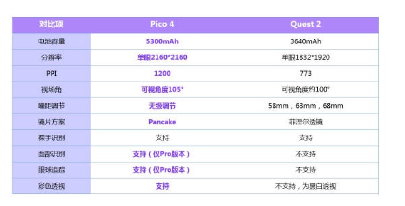Select the 瞳距调节 row label
Viewport: 405px width, 206px height.
(x=51, y=106)
